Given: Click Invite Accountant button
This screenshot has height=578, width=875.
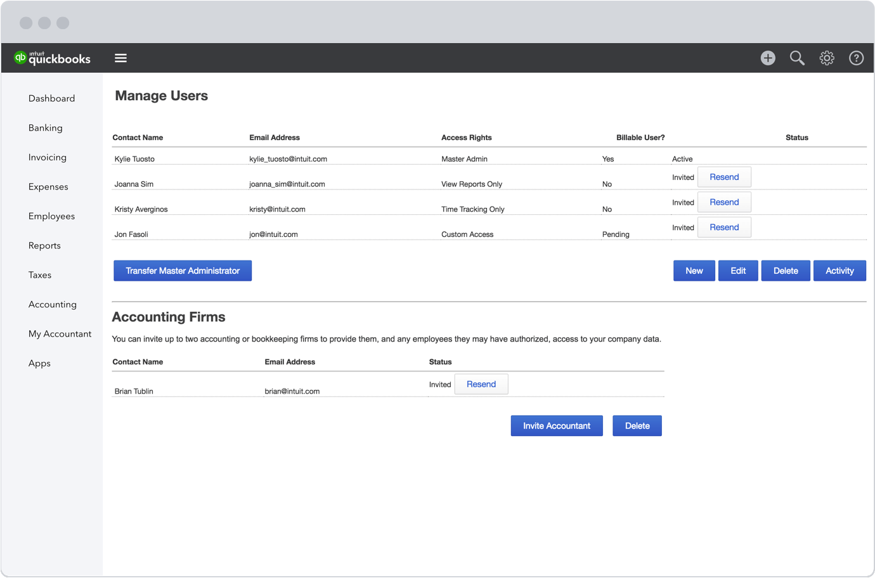Looking at the screenshot, I should pos(556,426).
